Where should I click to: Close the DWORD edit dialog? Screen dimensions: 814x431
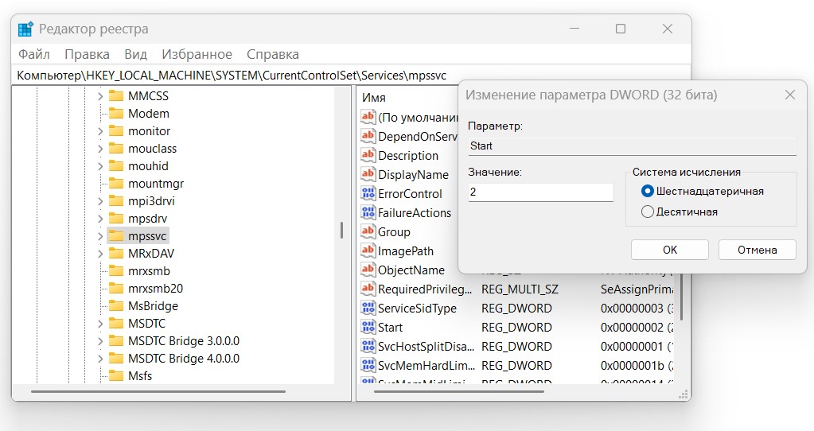(790, 95)
